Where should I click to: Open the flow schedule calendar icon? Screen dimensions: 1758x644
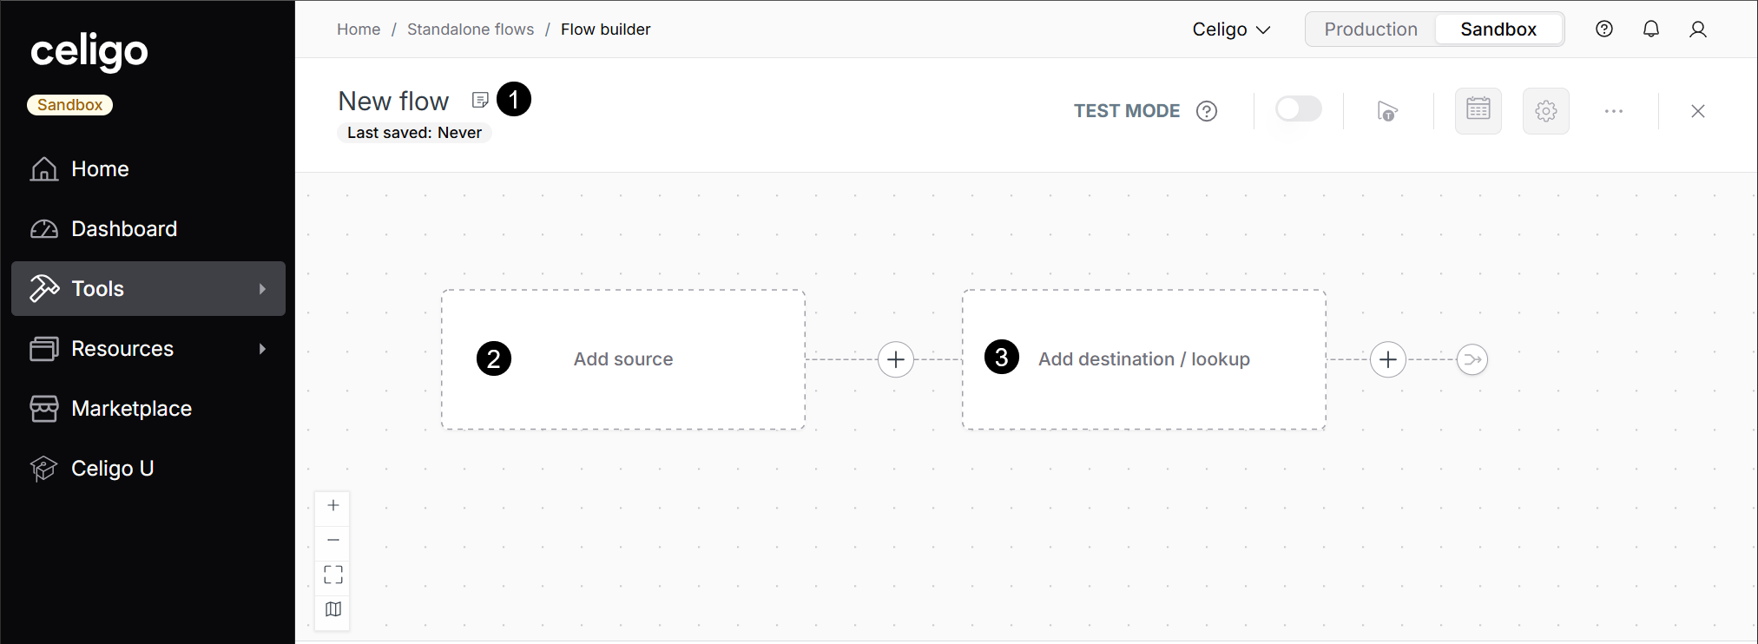coord(1478,110)
